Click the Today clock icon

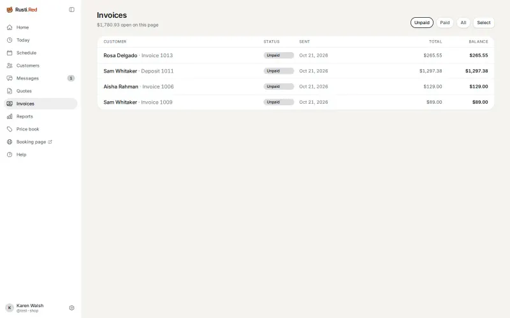pos(10,40)
